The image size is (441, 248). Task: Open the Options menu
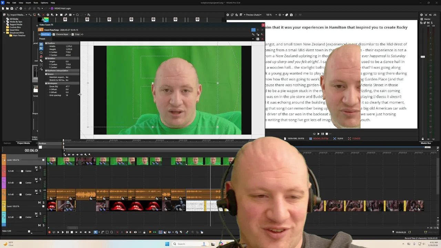44,3
